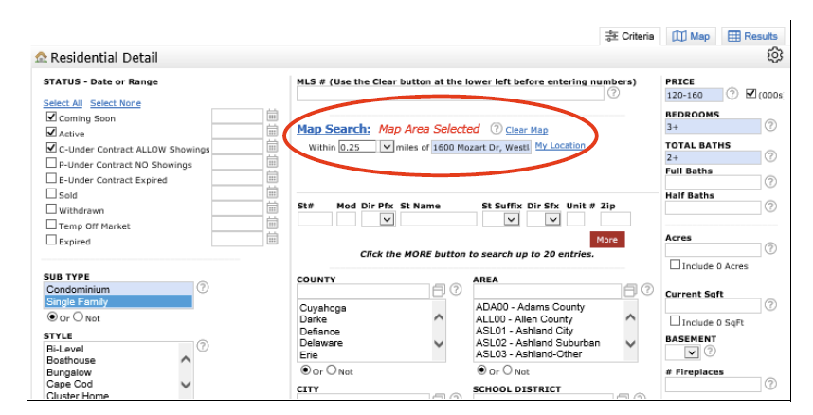Click help icon next to Area field
This screenshot has height=415, width=813.
[x=647, y=290]
